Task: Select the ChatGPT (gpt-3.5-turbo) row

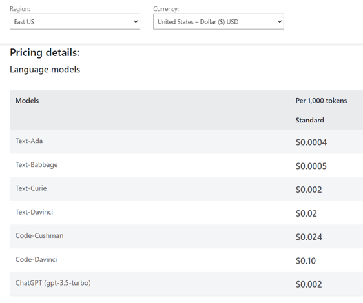Action: 187,284
